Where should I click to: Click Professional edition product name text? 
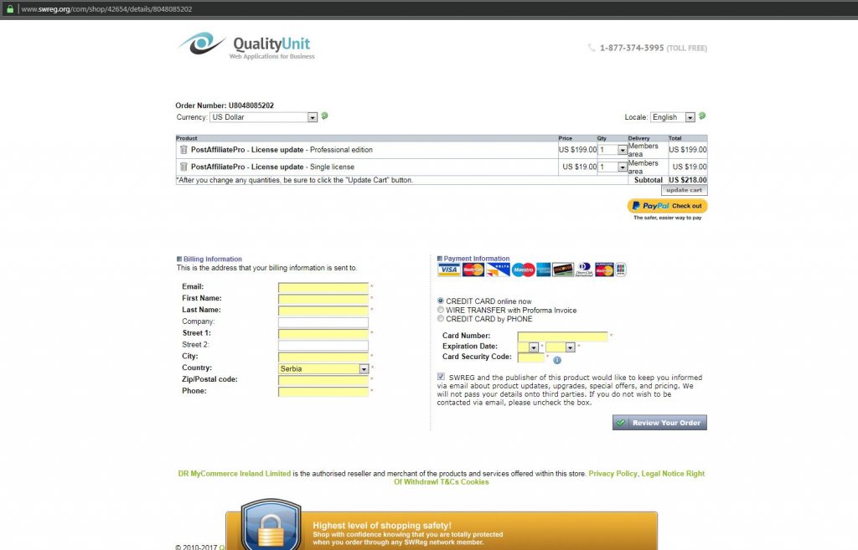[282, 149]
